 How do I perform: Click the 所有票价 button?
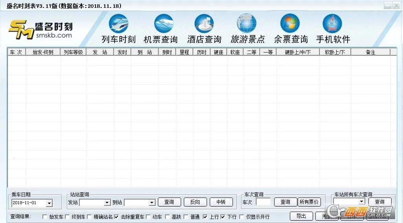pos(309,202)
